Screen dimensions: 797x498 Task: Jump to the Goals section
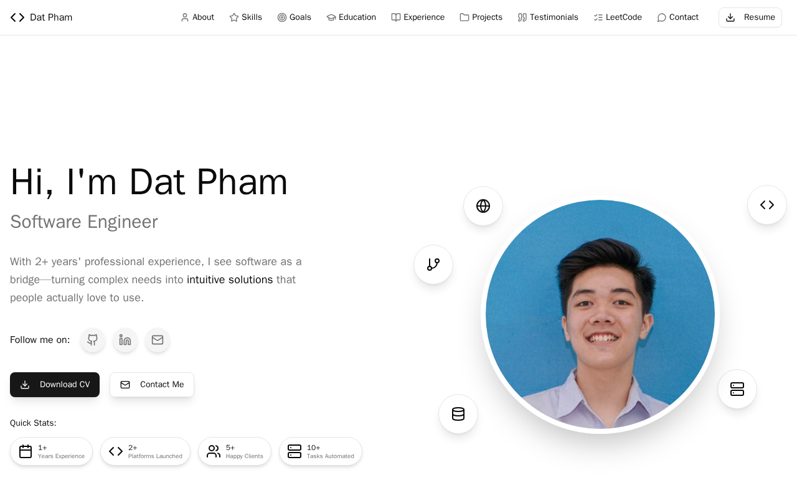click(x=295, y=17)
